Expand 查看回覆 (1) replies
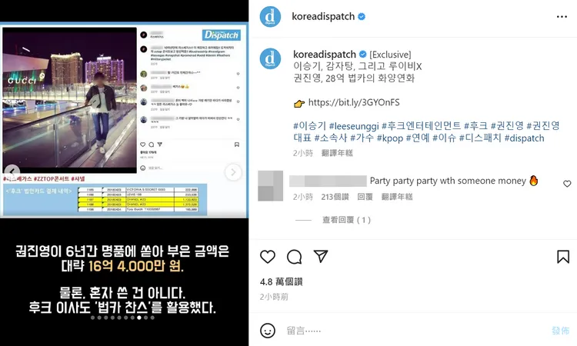The height and width of the screenshot is (346, 577). tap(346, 220)
